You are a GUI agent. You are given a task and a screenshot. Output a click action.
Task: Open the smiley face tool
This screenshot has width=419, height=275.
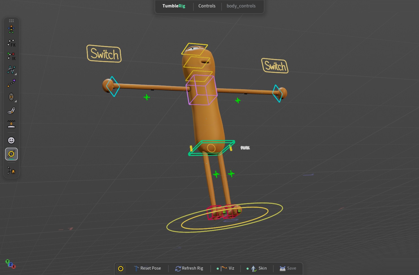(11, 140)
